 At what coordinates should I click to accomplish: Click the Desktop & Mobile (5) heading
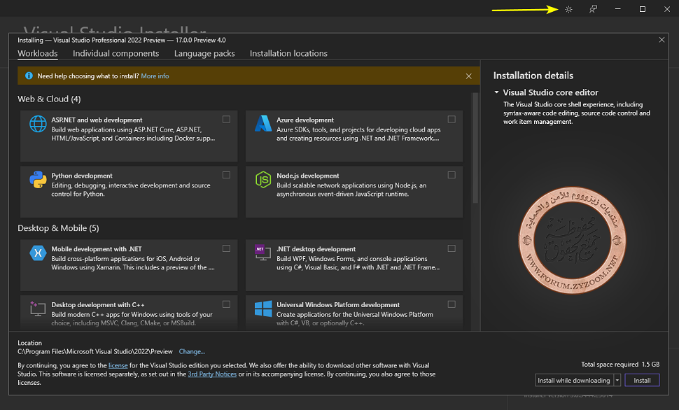(x=58, y=228)
